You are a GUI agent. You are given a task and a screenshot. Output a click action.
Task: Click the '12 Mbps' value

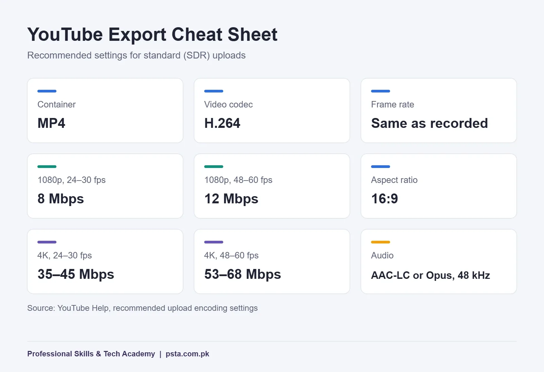tap(231, 199)
